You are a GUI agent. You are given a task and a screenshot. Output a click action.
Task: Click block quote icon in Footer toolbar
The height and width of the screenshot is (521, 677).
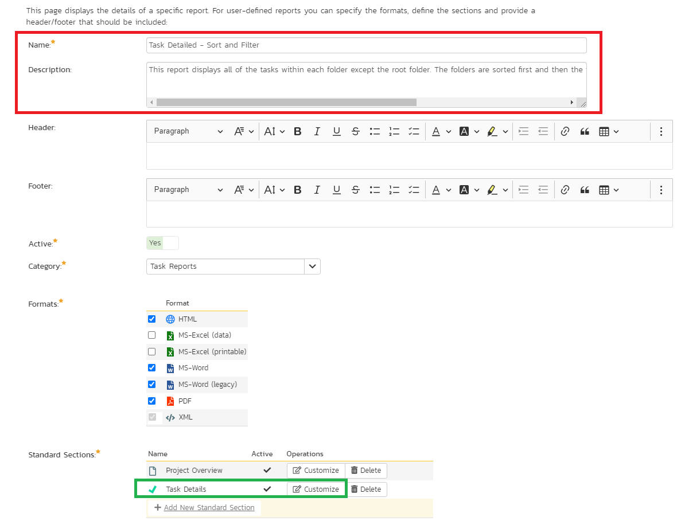tap(585, 190)
